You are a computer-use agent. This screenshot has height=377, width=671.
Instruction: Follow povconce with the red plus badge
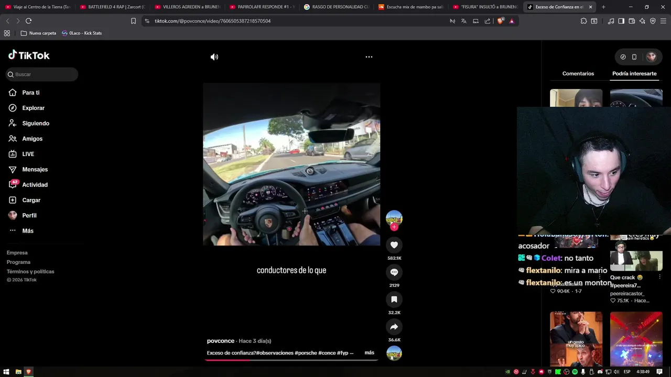[394, 227]
